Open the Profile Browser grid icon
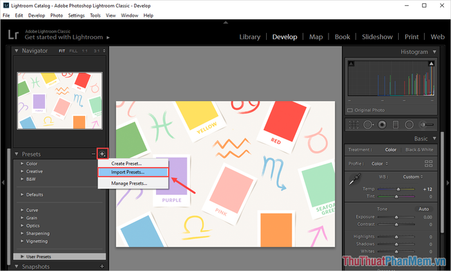 [x=428, y=164]
